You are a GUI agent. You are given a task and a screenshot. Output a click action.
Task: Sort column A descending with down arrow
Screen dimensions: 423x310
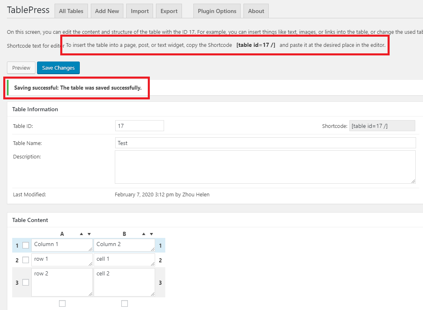tap(89, 234)
